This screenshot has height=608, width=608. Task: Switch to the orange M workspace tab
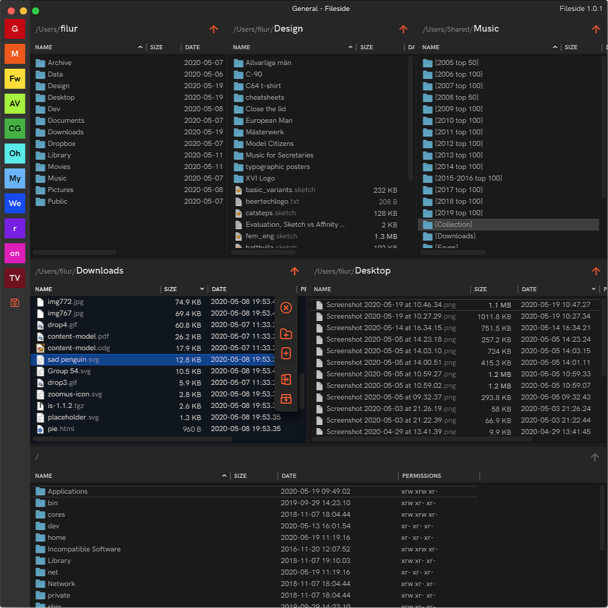tap(15, 54)
